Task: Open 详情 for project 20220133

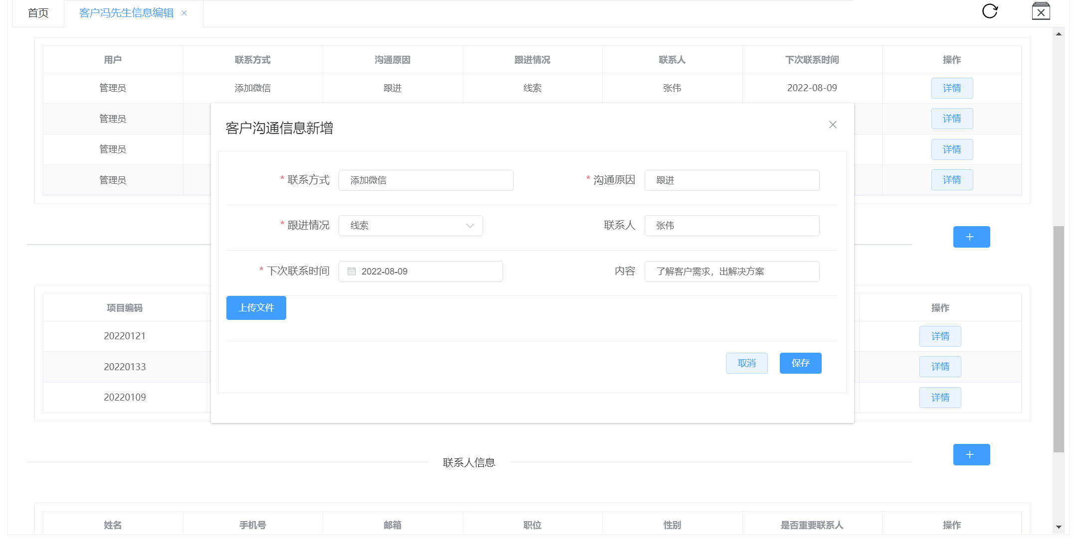Action: pos(940,367)
